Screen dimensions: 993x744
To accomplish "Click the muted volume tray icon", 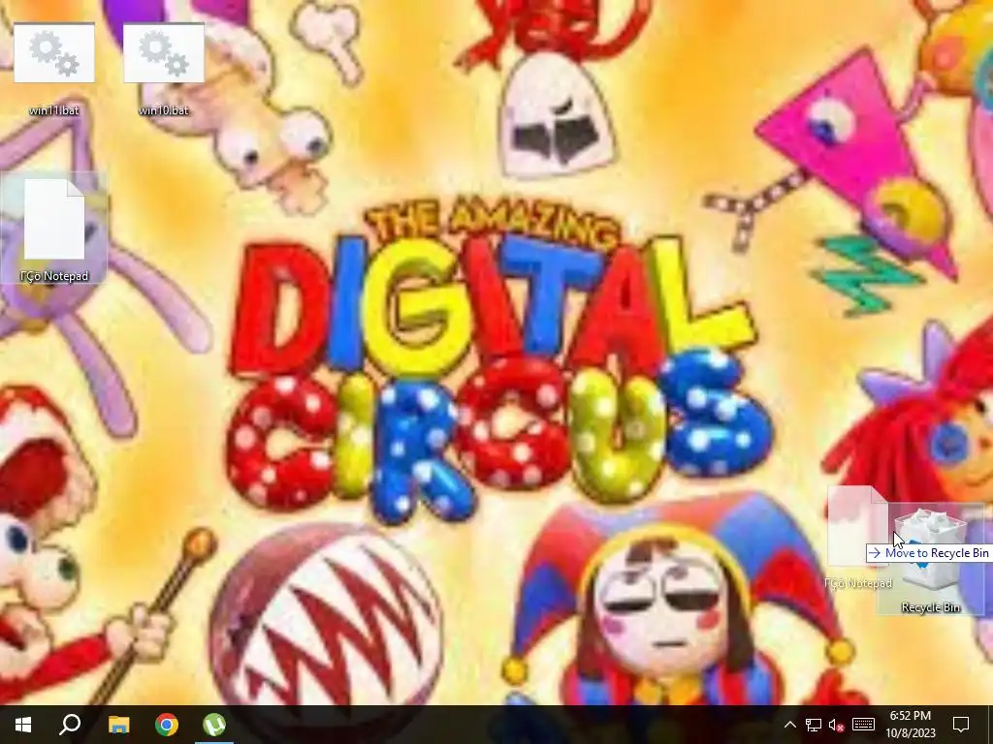I will [837, 725].
